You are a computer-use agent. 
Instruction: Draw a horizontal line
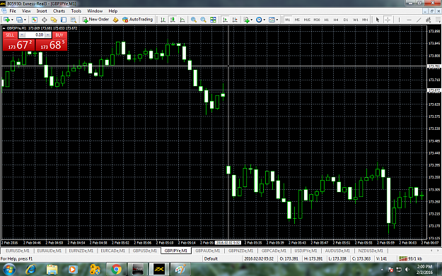click(x=409, y=20)
